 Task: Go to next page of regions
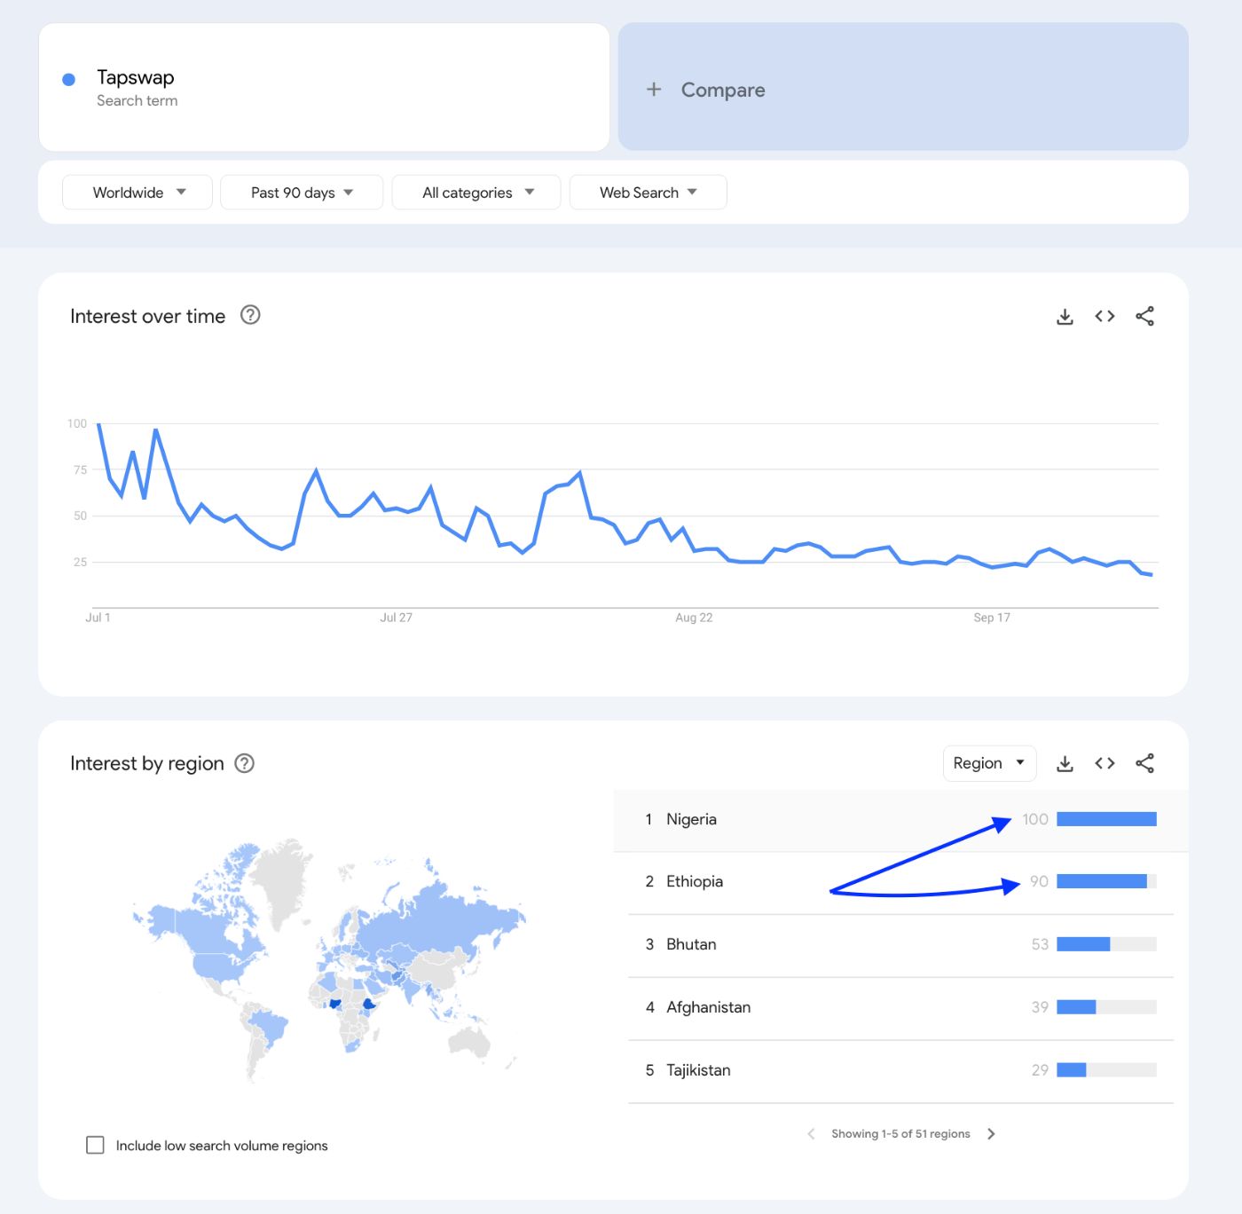pyautogui.click(x=991, y=1134)
